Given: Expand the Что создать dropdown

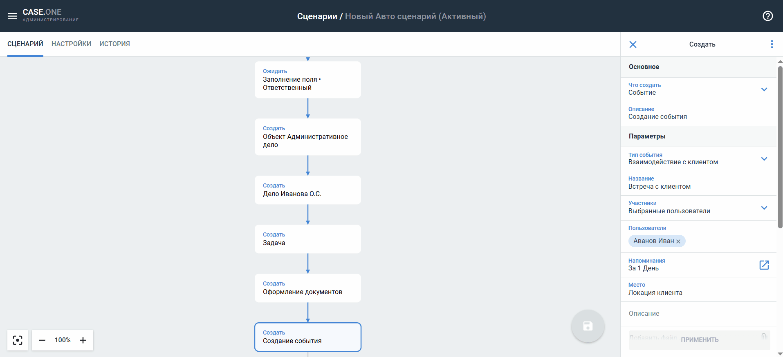Looking at the screenshot, I should point(764,89).
